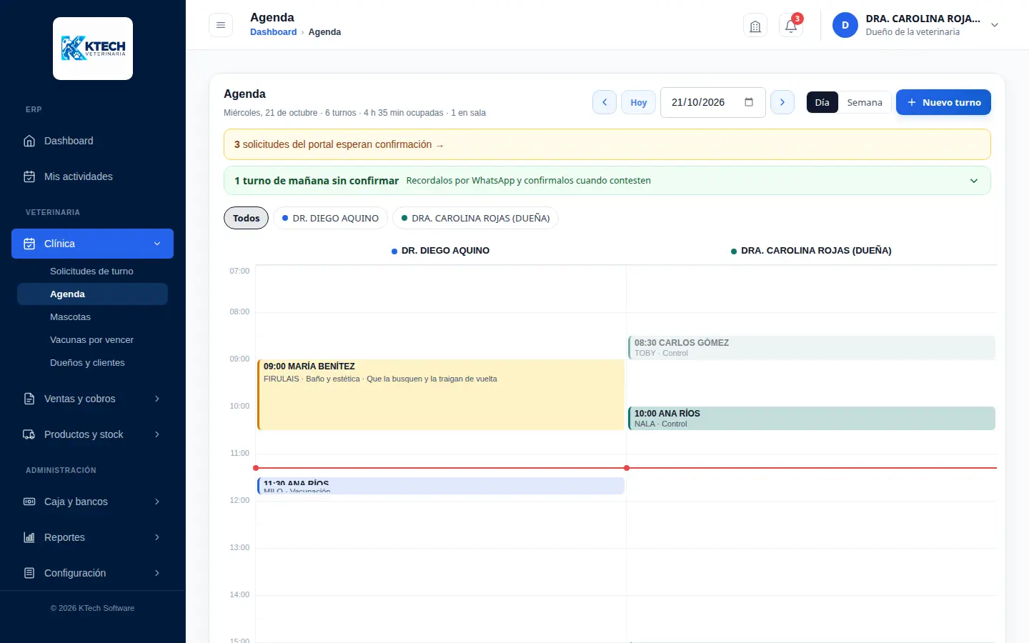Switch agenda to Semana view

point(865,102)
